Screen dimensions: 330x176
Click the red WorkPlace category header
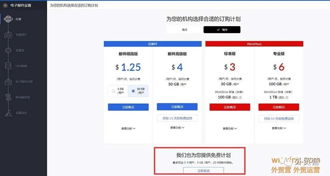pos(254,44)
